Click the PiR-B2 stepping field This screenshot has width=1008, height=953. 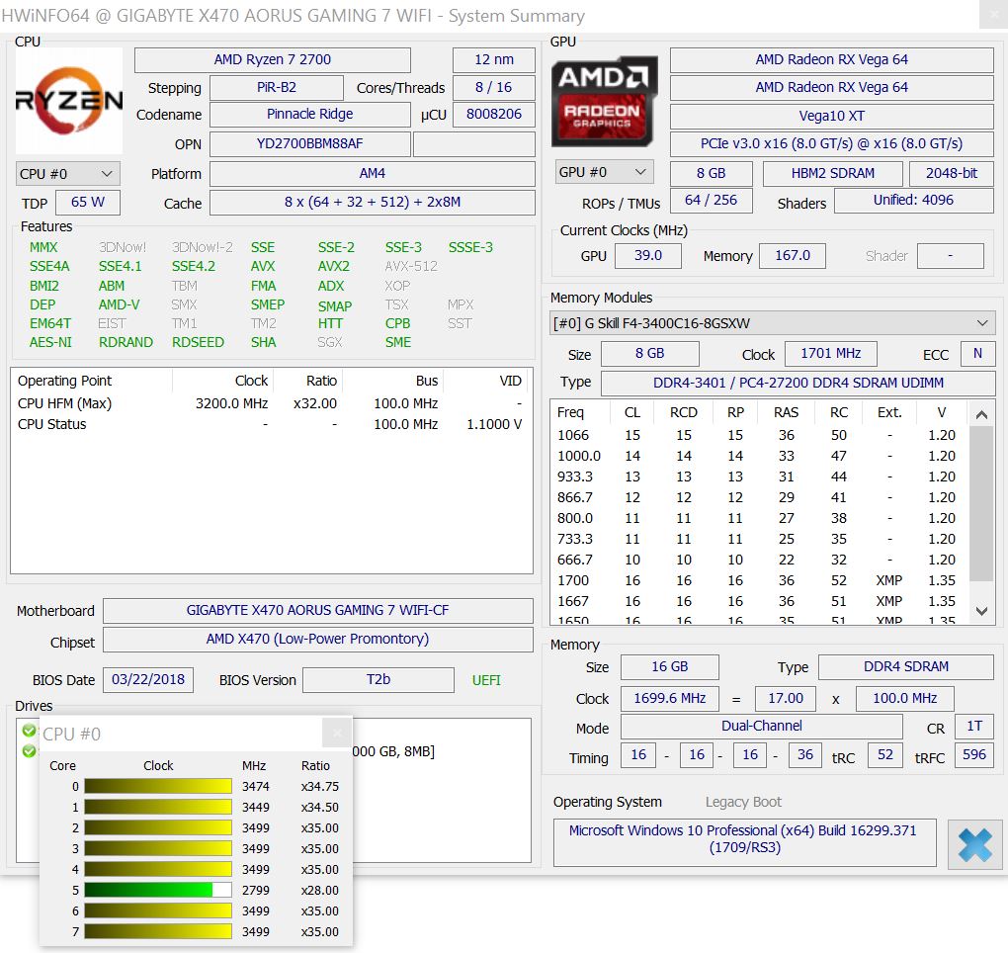click(x=277, y=87)
